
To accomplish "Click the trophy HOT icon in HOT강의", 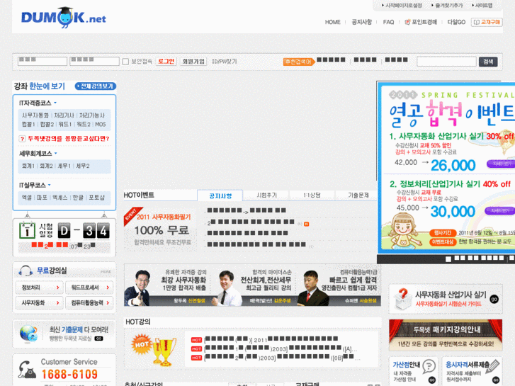I will point(154,349).
